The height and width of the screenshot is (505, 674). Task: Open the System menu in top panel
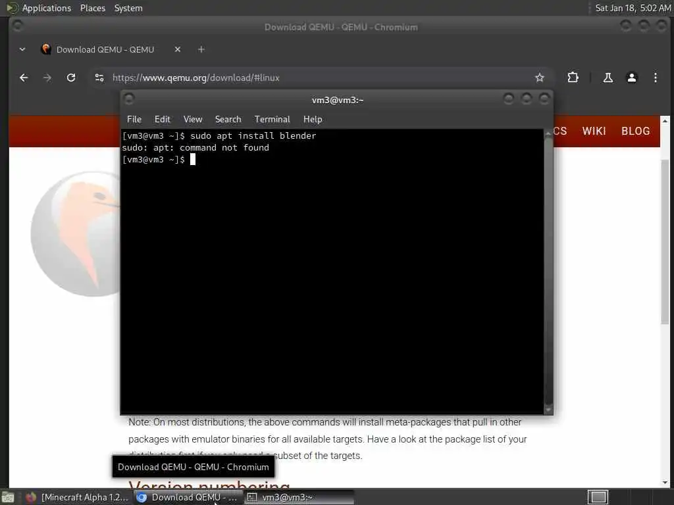tap(128, 8)
